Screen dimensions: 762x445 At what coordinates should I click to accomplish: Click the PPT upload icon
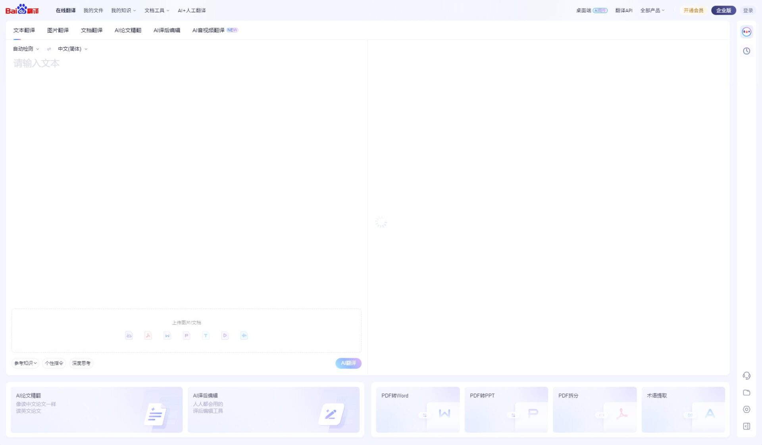[186, 335]
